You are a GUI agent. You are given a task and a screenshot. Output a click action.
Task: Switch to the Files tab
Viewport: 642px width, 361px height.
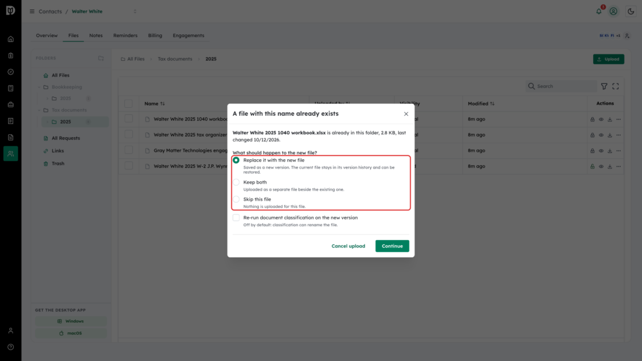pyautogui.click(x=73, y=36)
